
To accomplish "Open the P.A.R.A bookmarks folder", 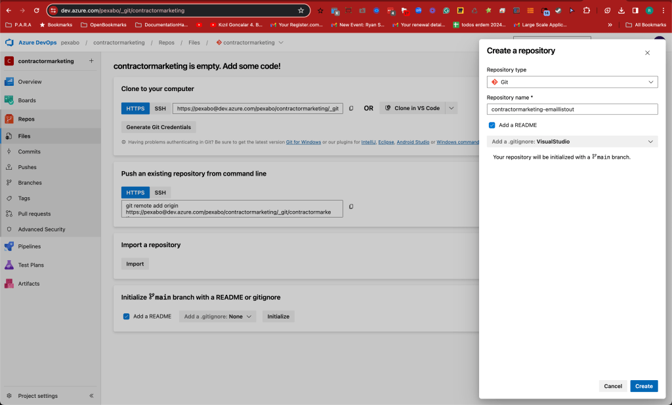I will (x=18, y=25).
